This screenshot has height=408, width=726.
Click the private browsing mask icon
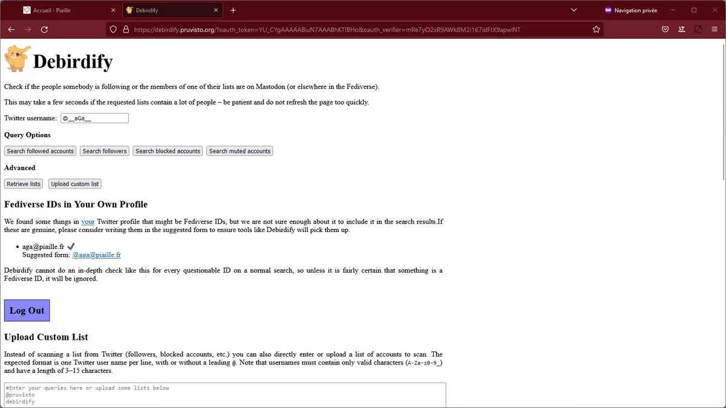tap(608, 10)
